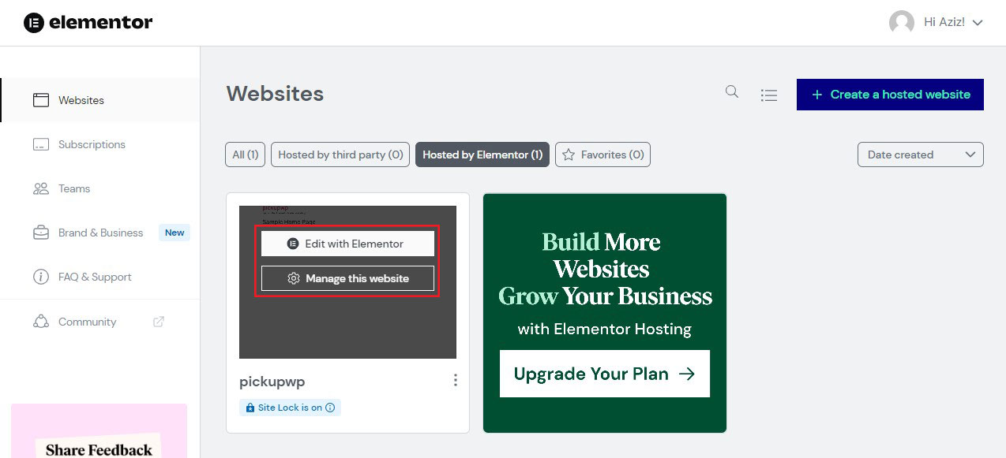Click Create a hosted website button

(890, 95)
